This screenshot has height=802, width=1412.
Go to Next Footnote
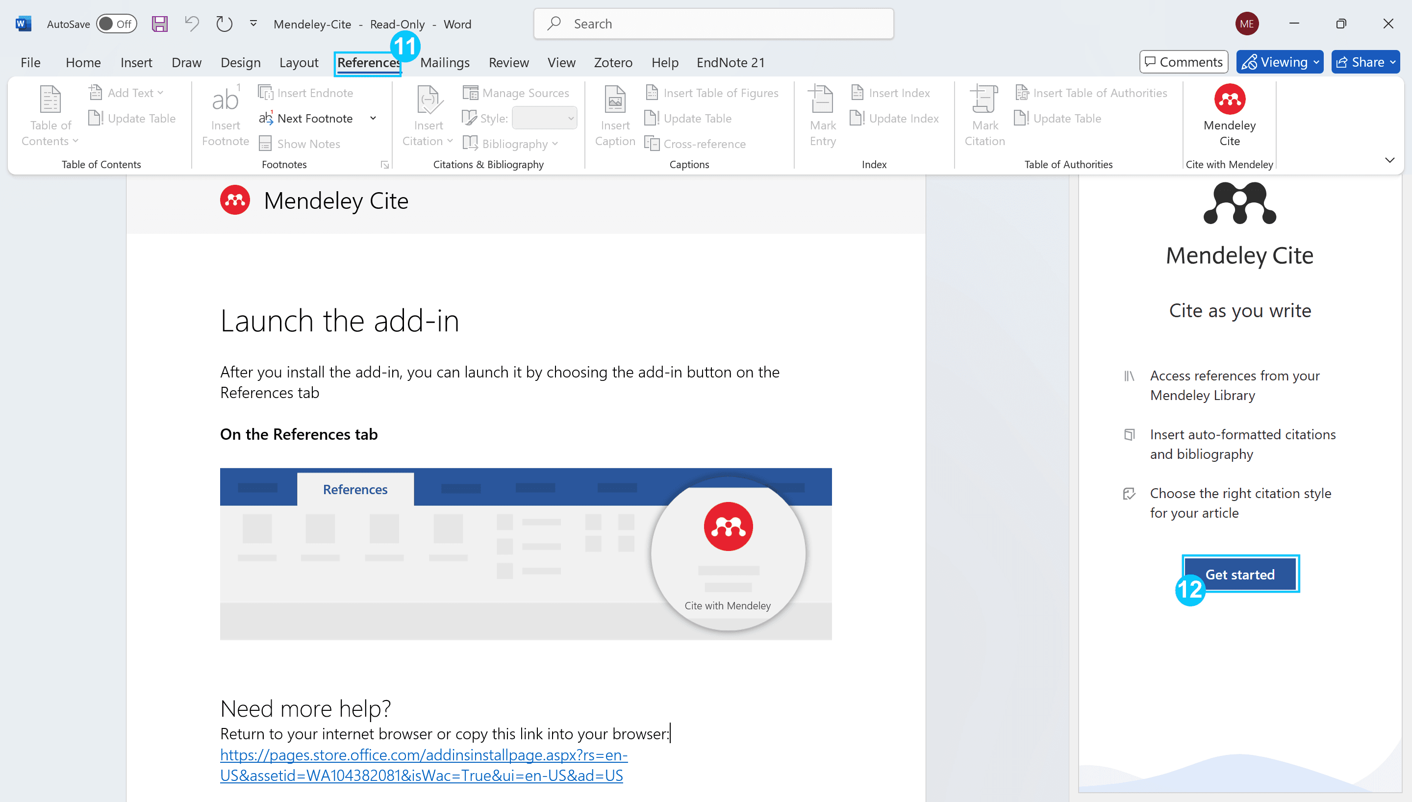[x=306, y=118]
